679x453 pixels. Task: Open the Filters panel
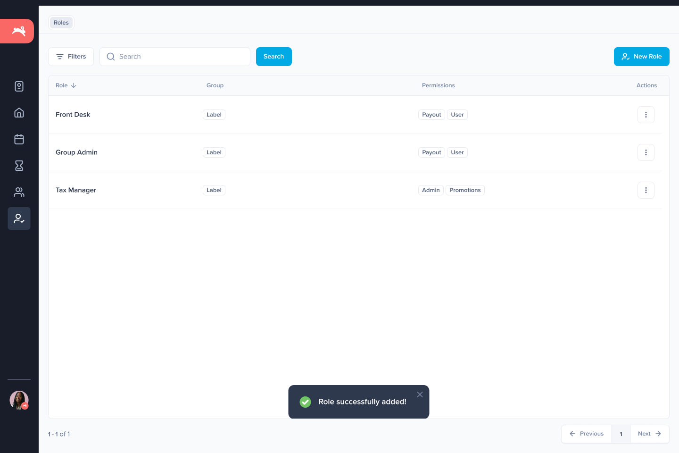pyautogui.click(x=71, y=57)
